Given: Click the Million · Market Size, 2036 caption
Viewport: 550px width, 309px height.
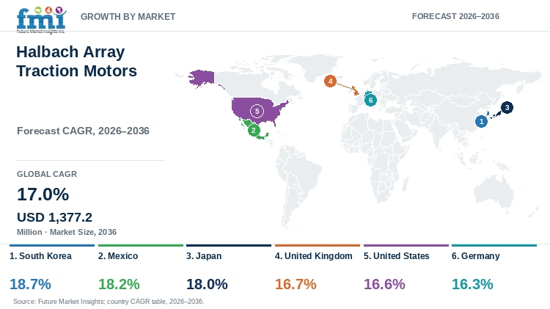Looking at the screenshot, I should tap(67, 232).
